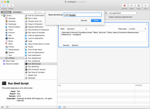Screen dimensions: 150x109
Task: Open the Options tab of the action
Action: (x=75, y=45)
